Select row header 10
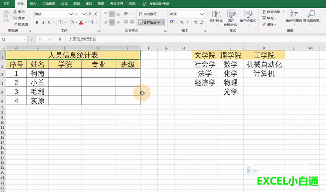The width and height of the screenshot is (326, 192). coord(2,123)
